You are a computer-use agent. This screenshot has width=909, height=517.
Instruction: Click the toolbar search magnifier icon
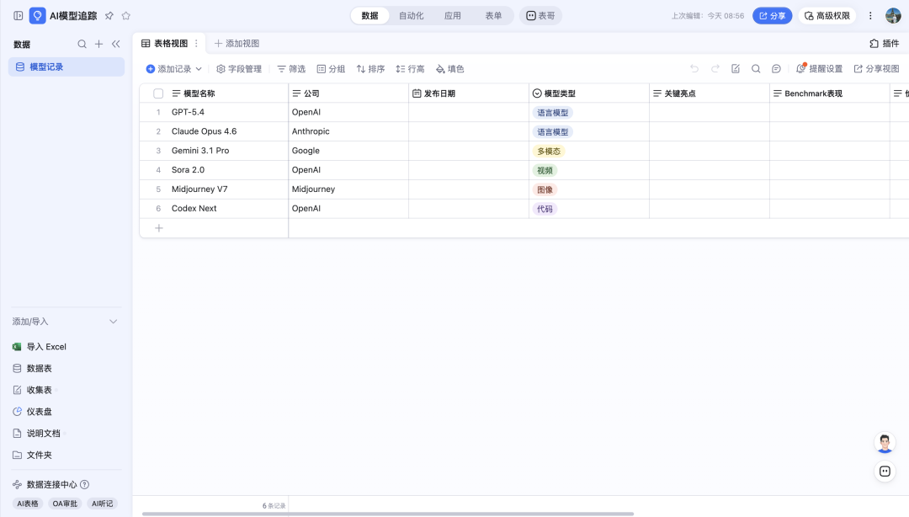click(x=756, y=68)
